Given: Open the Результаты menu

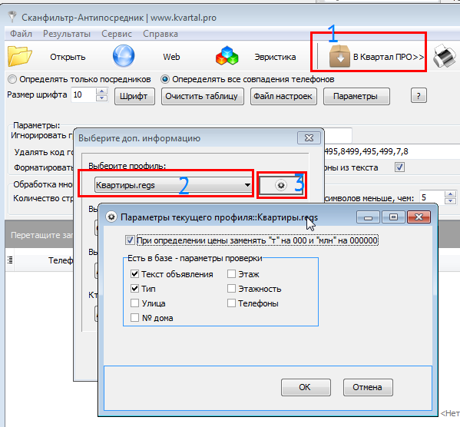Looking at the screenshot, I should tap(67, 34).
